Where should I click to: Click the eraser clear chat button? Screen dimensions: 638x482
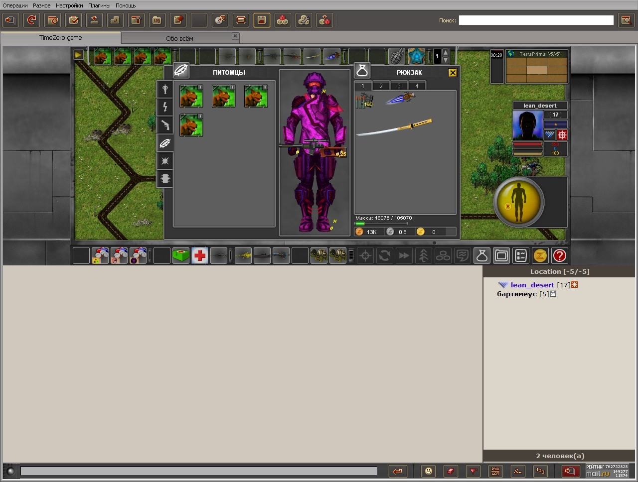click(x=451, y=471)
